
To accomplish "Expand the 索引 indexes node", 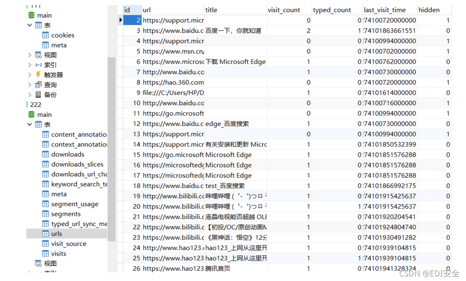I will [x=29, y=65].
